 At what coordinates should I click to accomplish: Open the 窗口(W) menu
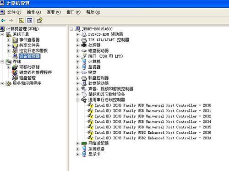(x=73, y=12)
